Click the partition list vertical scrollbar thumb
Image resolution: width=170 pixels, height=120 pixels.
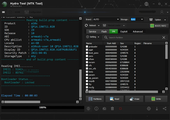point(167,52)
